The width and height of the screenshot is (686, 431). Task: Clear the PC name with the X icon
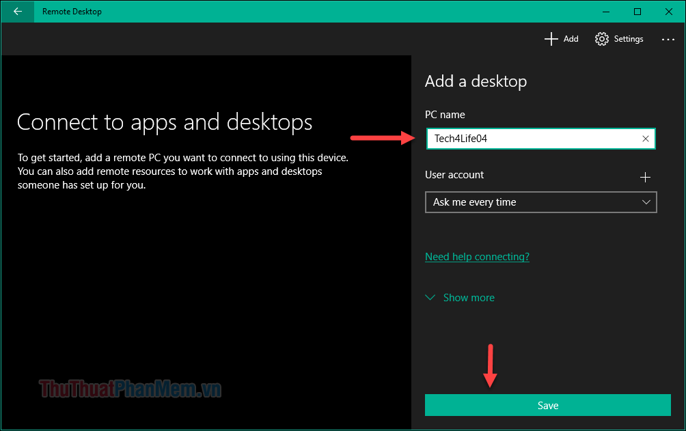coord(645,139)
